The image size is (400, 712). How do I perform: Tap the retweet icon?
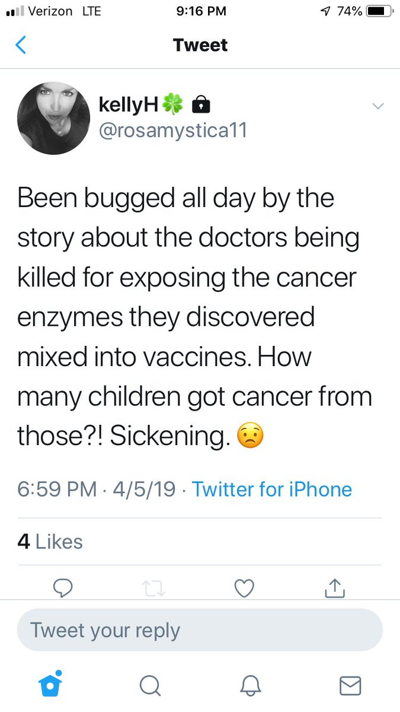(153, 588)
